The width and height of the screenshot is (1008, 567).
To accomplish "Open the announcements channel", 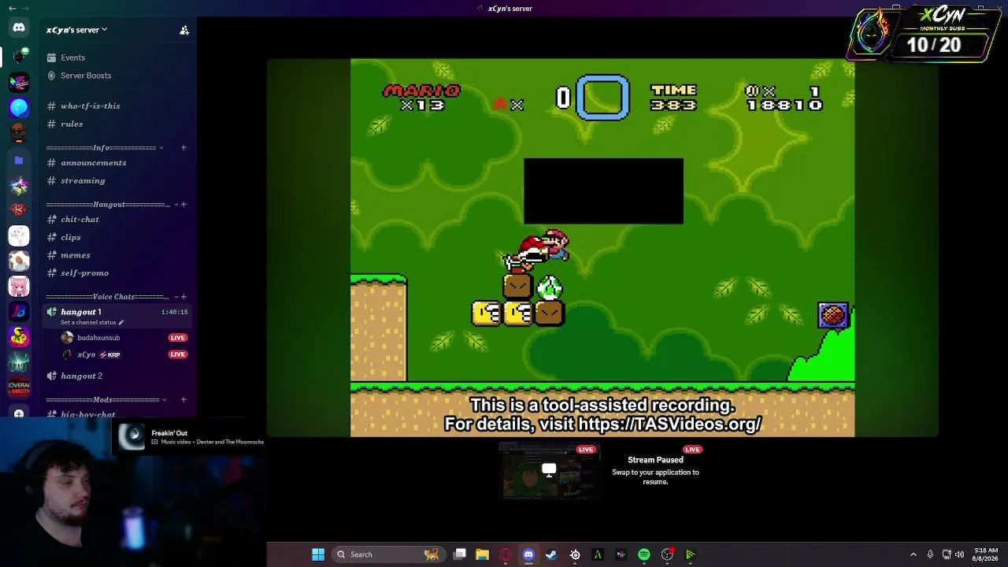I will 118,162.
